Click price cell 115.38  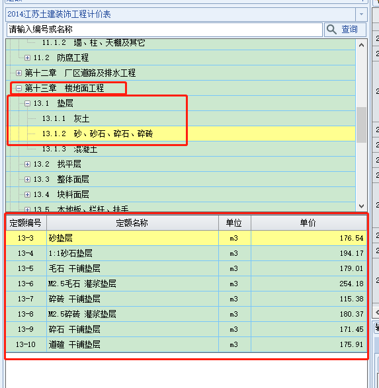pos(309,299)
